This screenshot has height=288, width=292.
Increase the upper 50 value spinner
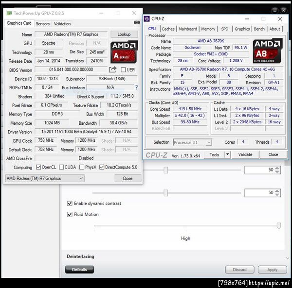(277, 169)
